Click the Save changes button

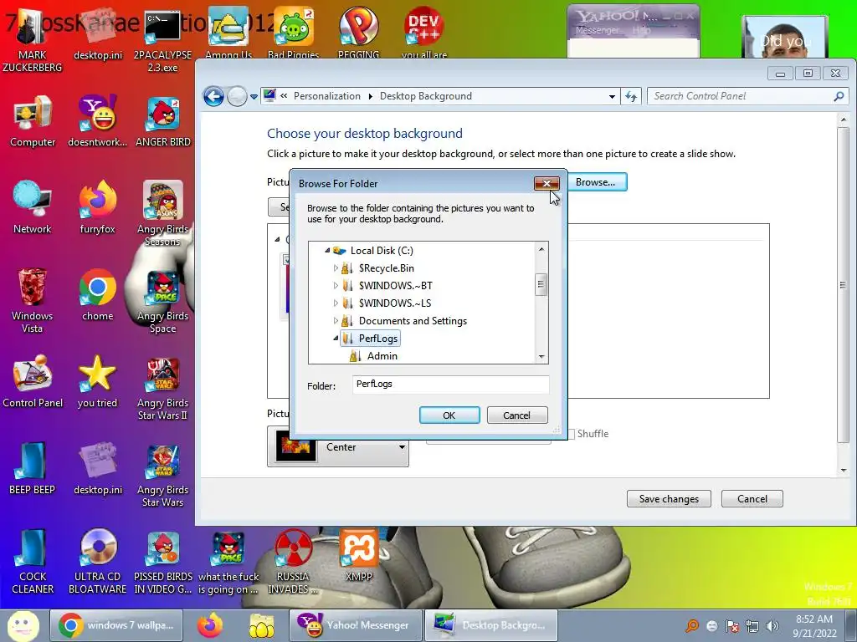click(669, 499)
